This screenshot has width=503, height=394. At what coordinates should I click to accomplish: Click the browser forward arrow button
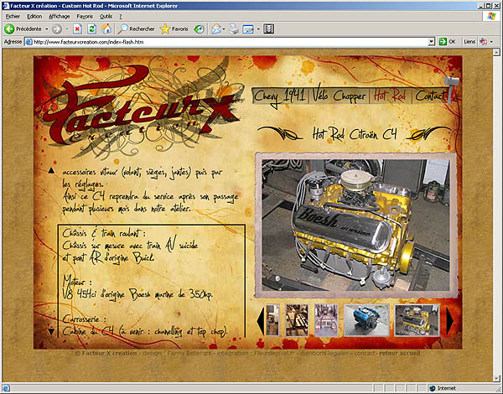[x=57, y=29]
